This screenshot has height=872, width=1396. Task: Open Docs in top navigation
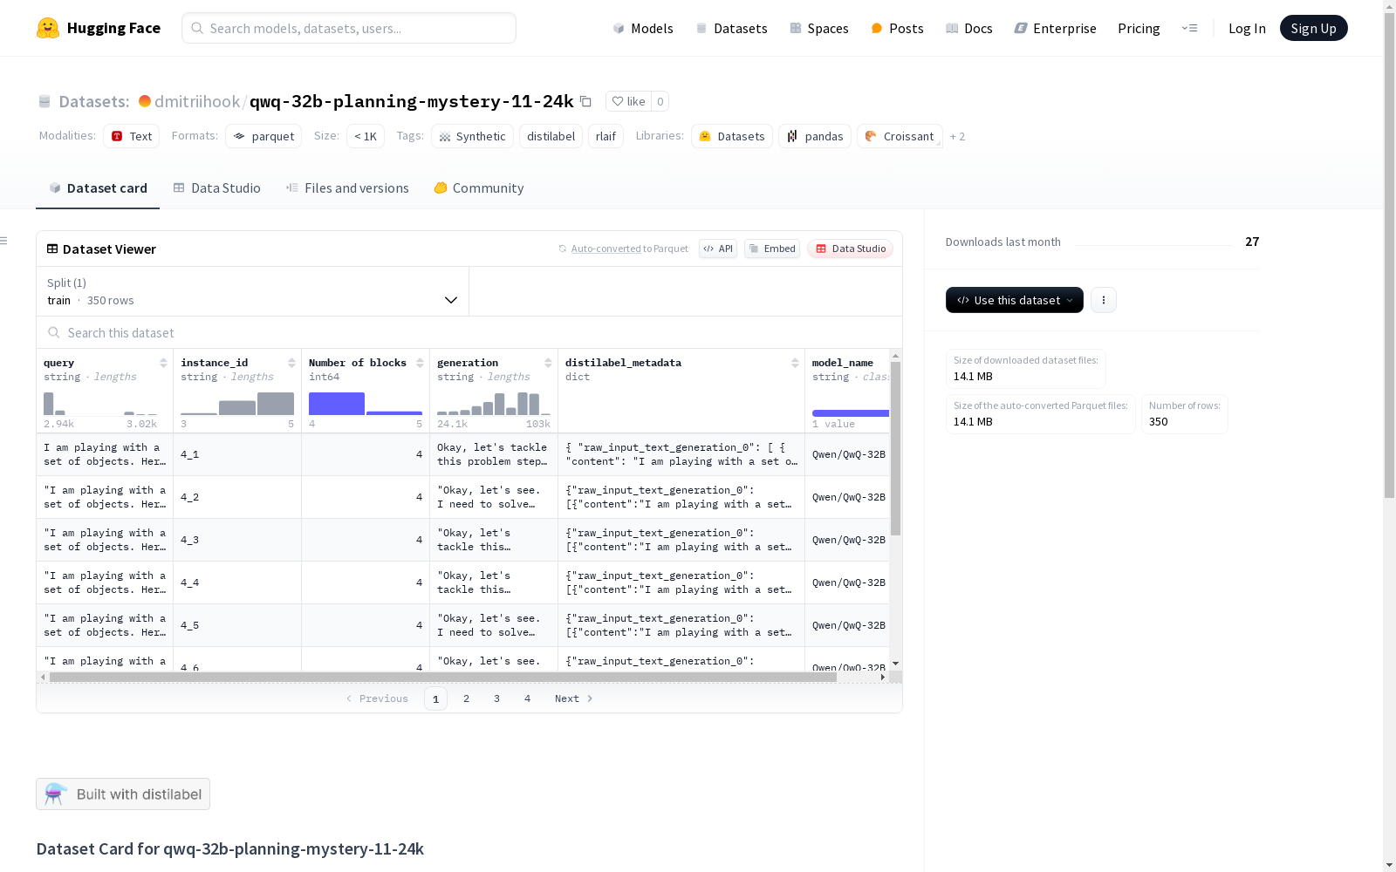point(969,28)
